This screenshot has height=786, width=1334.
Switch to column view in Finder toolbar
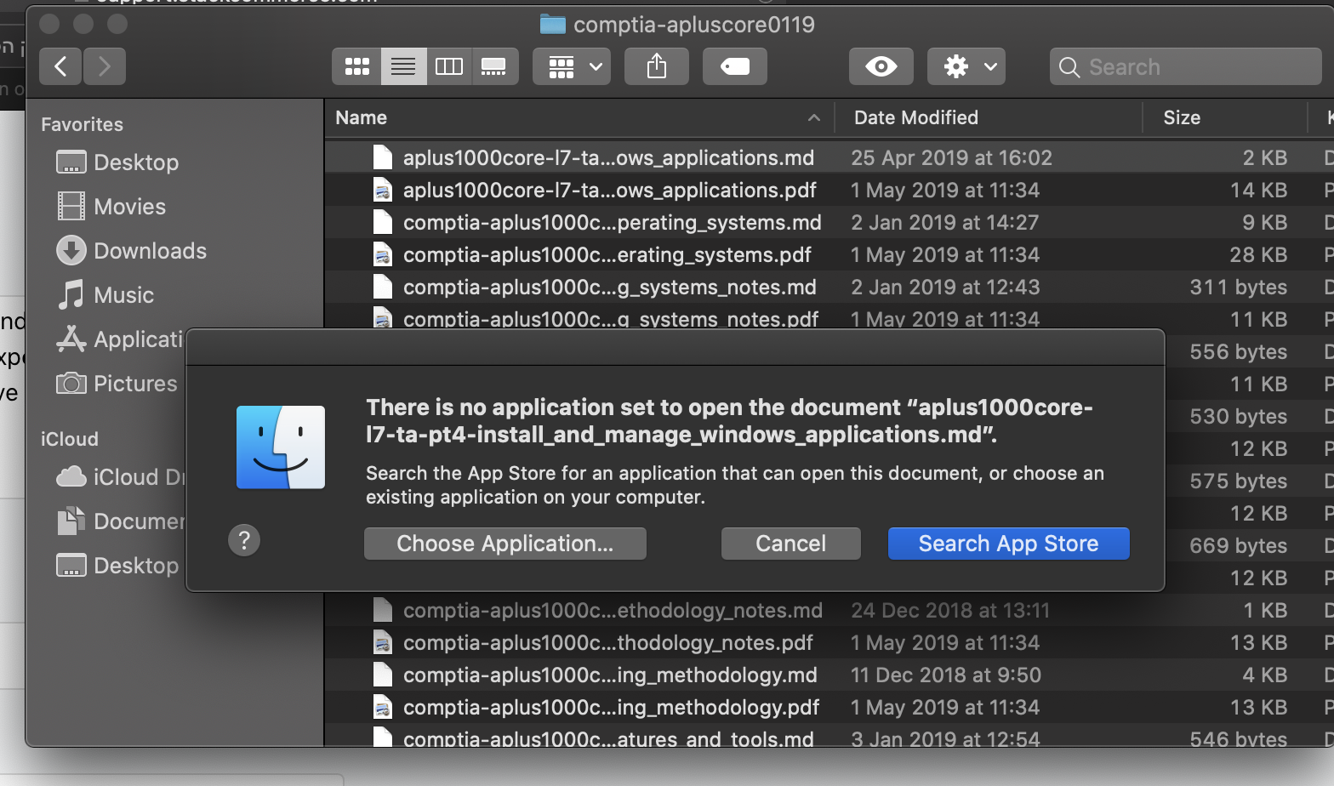point(449,66)
